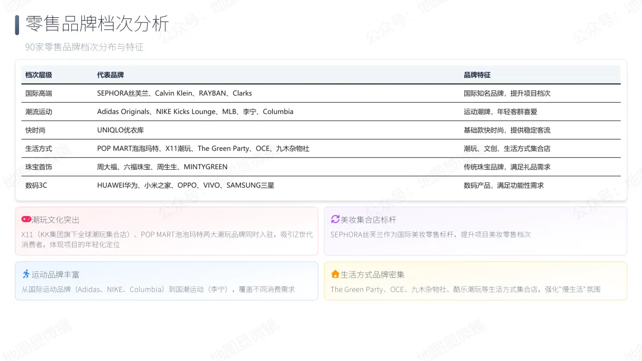Select the 珠宝首饰 tier cell
This screenshot has height=361, width=642.
coord(39,167)
